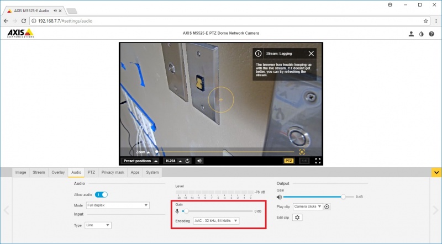The image size is (442, 244).
Task: Go back using browser back arrow
Action: tap(6, 21)
